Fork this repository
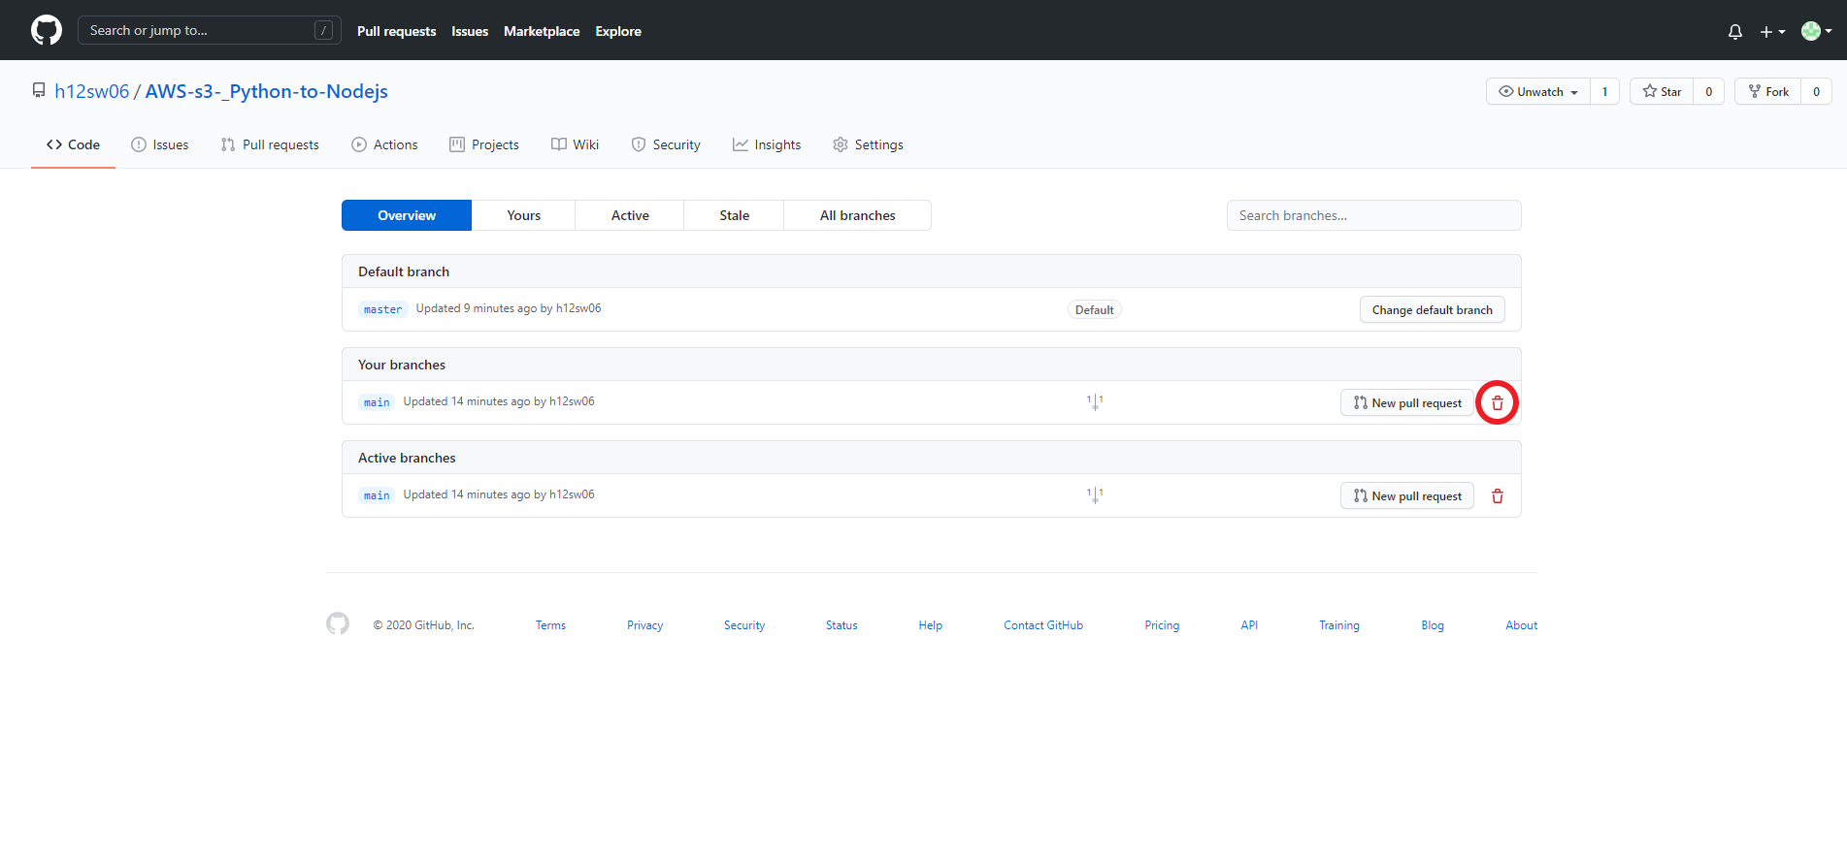The width and height of the screenshot is (1847, 860). coord(1767,91)
